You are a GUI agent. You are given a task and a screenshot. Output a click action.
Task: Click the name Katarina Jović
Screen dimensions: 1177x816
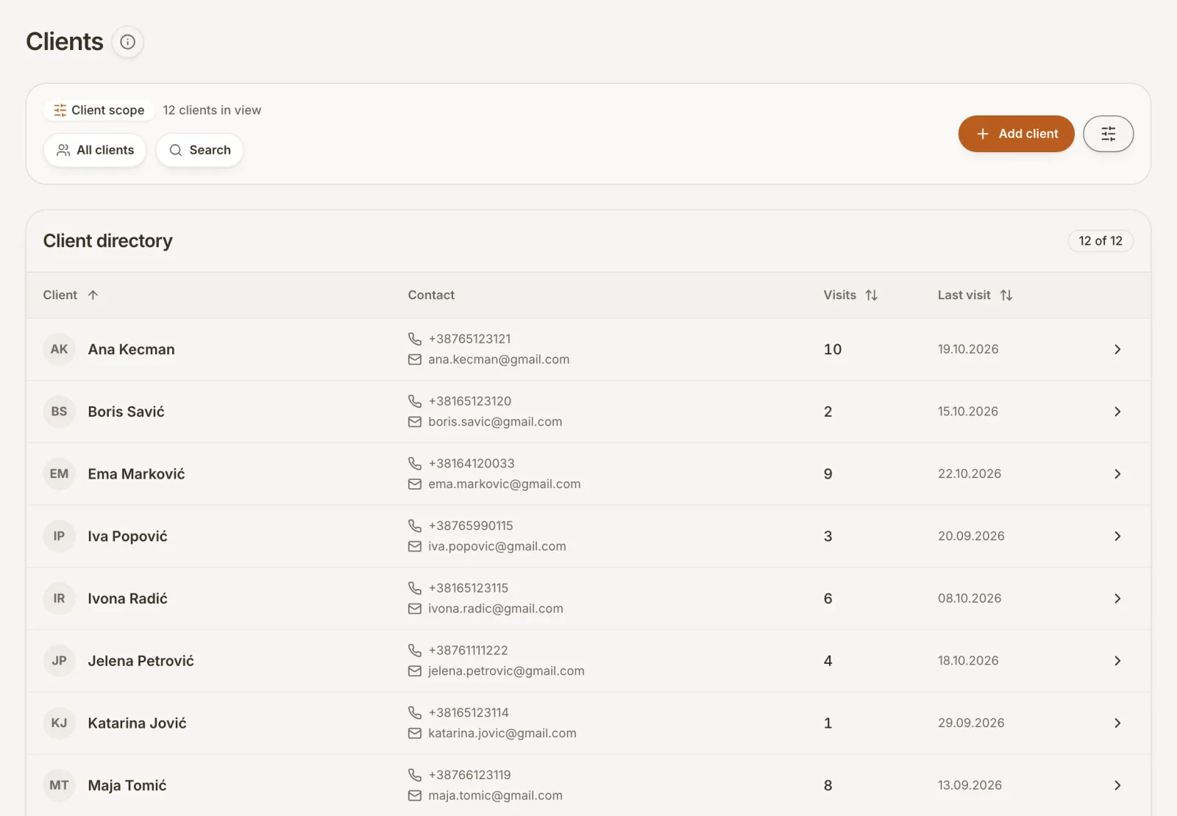(x=137, y=723)
